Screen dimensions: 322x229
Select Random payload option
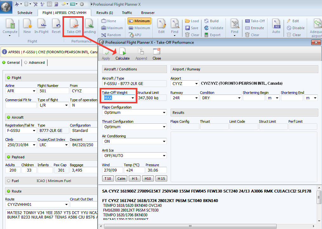click(x=111, y=35)
